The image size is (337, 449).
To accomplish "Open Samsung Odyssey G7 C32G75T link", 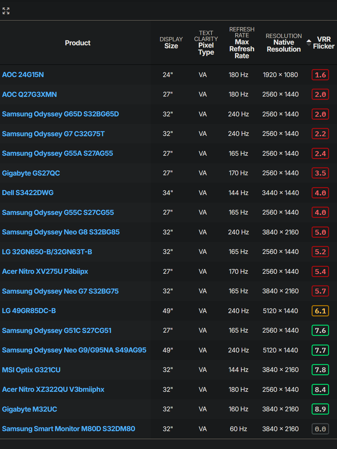I will 53,134.
